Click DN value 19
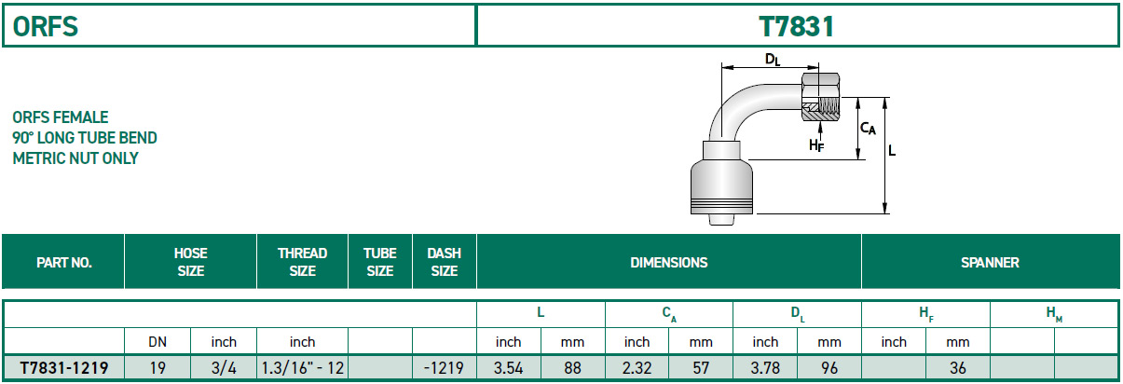 pos(157,368)
